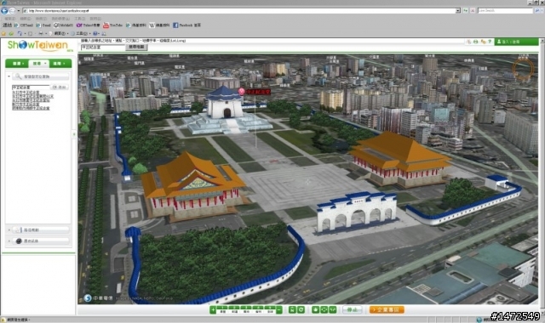Click the stop button in bottom bar
This screenshot has height=323, width=545.
[x=352, y=309]
